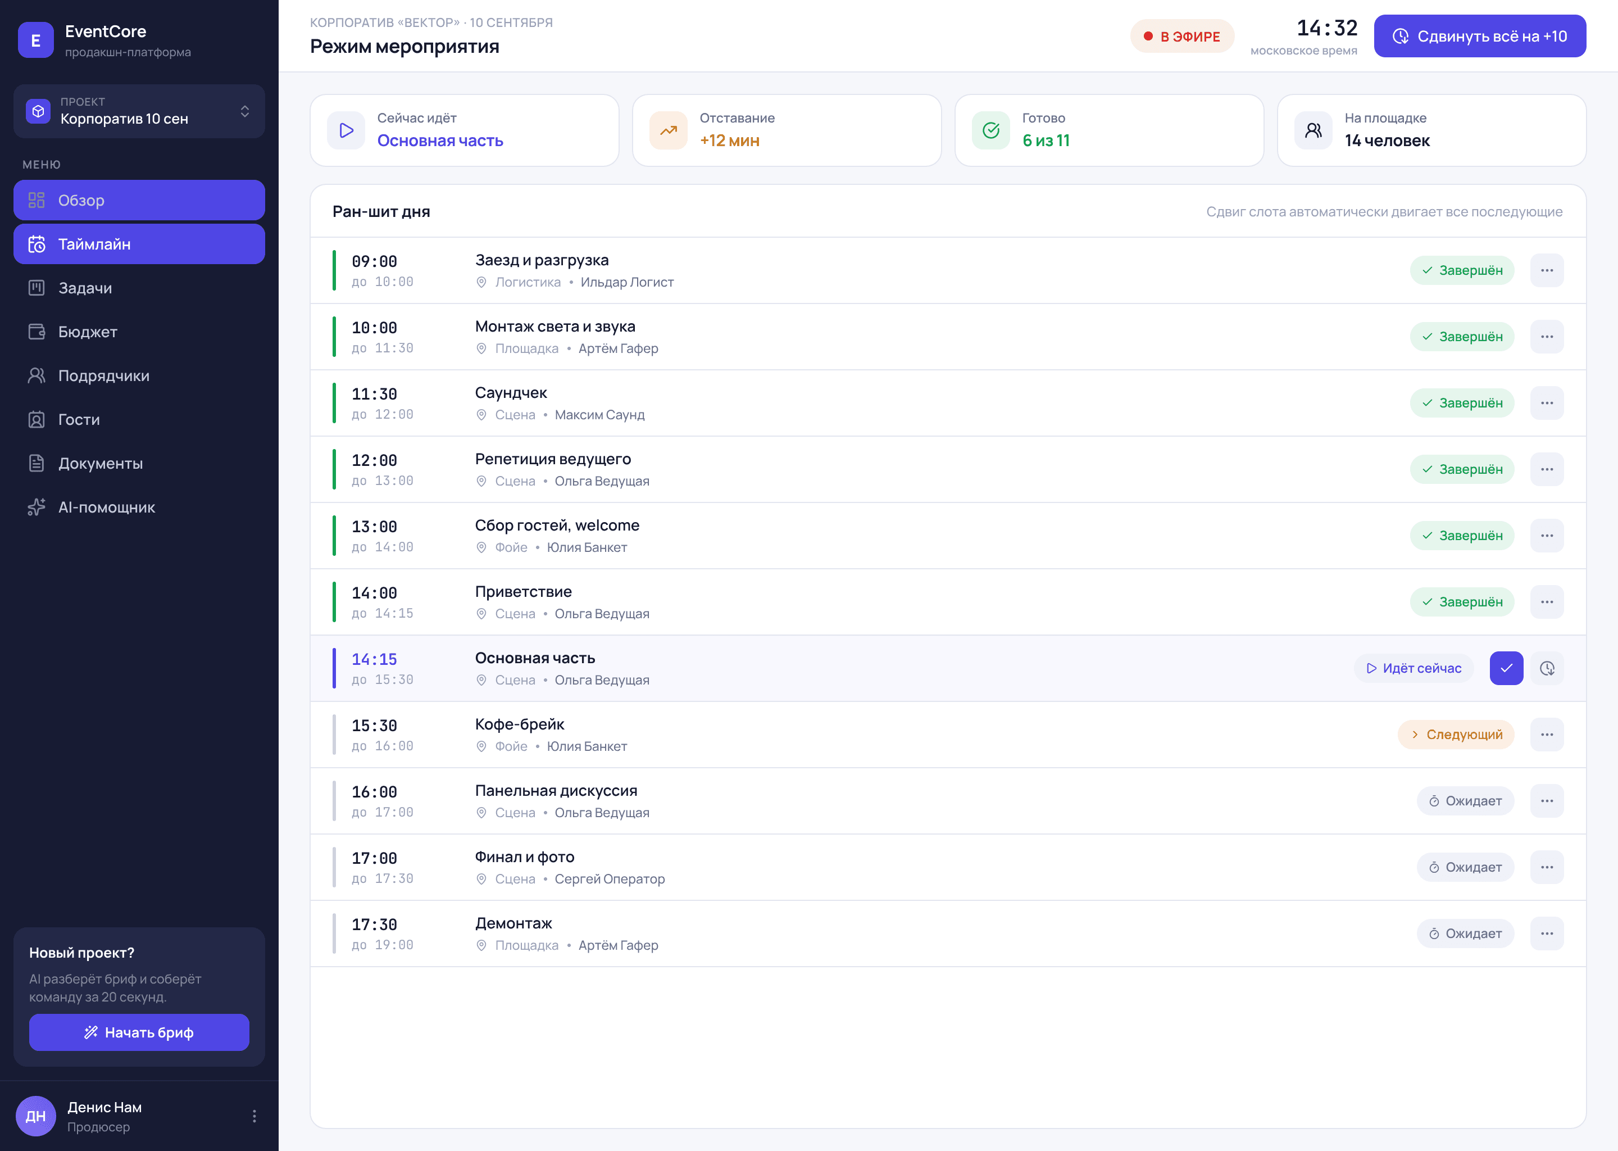Open more options for Панельная дискуссия slot
The image size is (1618, 1151).
(x=1547, y=801)
